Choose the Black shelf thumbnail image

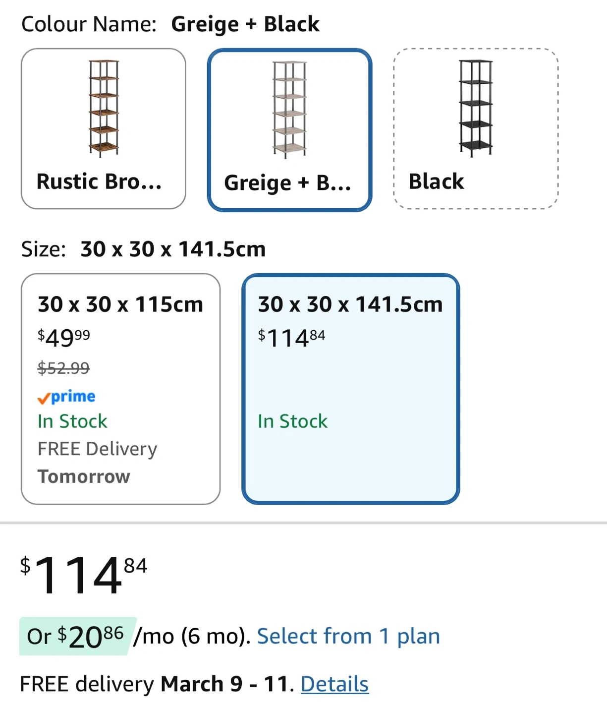pyautogui.click(x=476, y=108)
